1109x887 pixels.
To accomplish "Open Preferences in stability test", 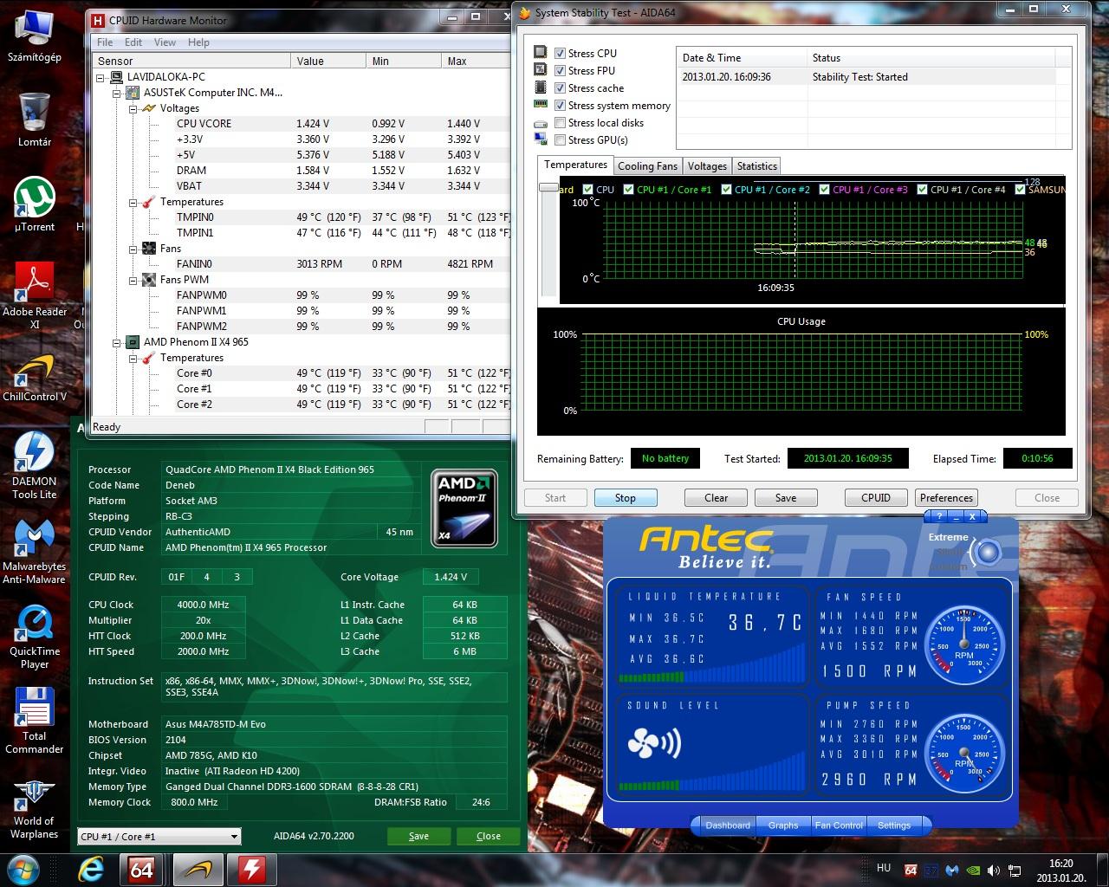I will [x=946, y=498].
